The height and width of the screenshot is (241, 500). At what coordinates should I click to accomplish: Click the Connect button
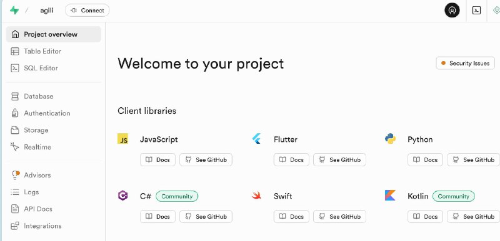87,11
